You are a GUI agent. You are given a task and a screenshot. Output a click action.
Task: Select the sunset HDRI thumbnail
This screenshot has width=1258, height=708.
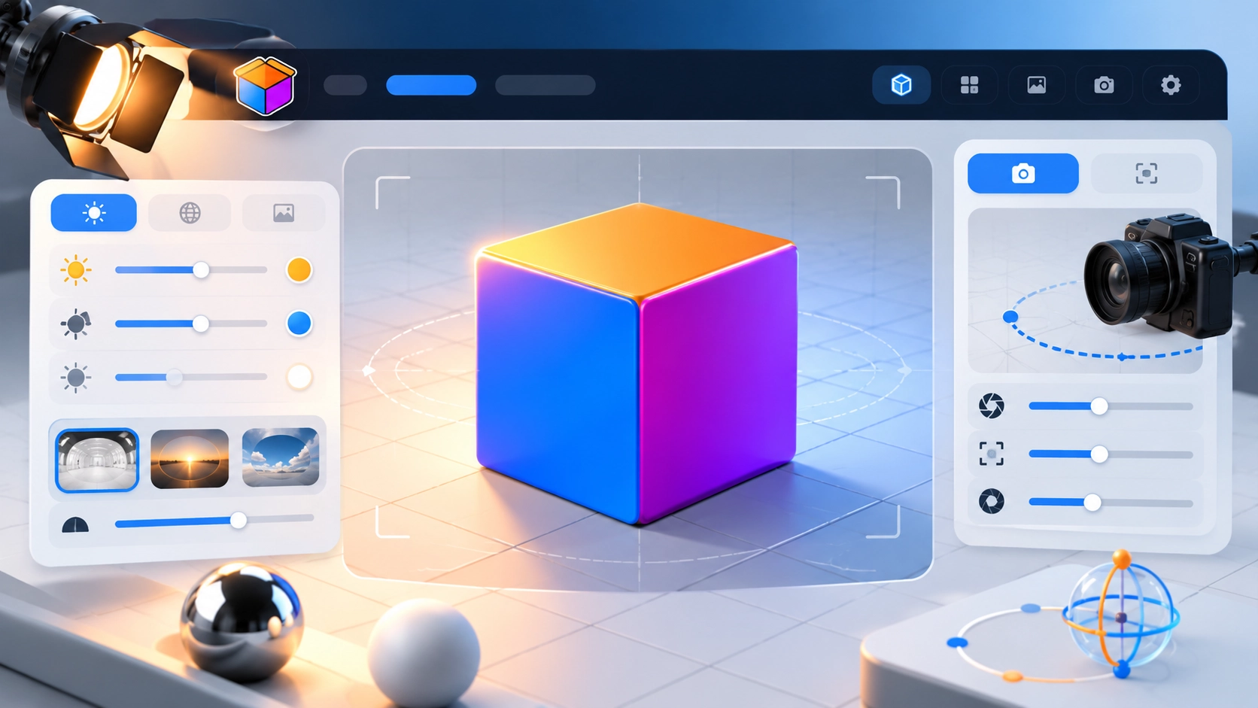[190, 458]
